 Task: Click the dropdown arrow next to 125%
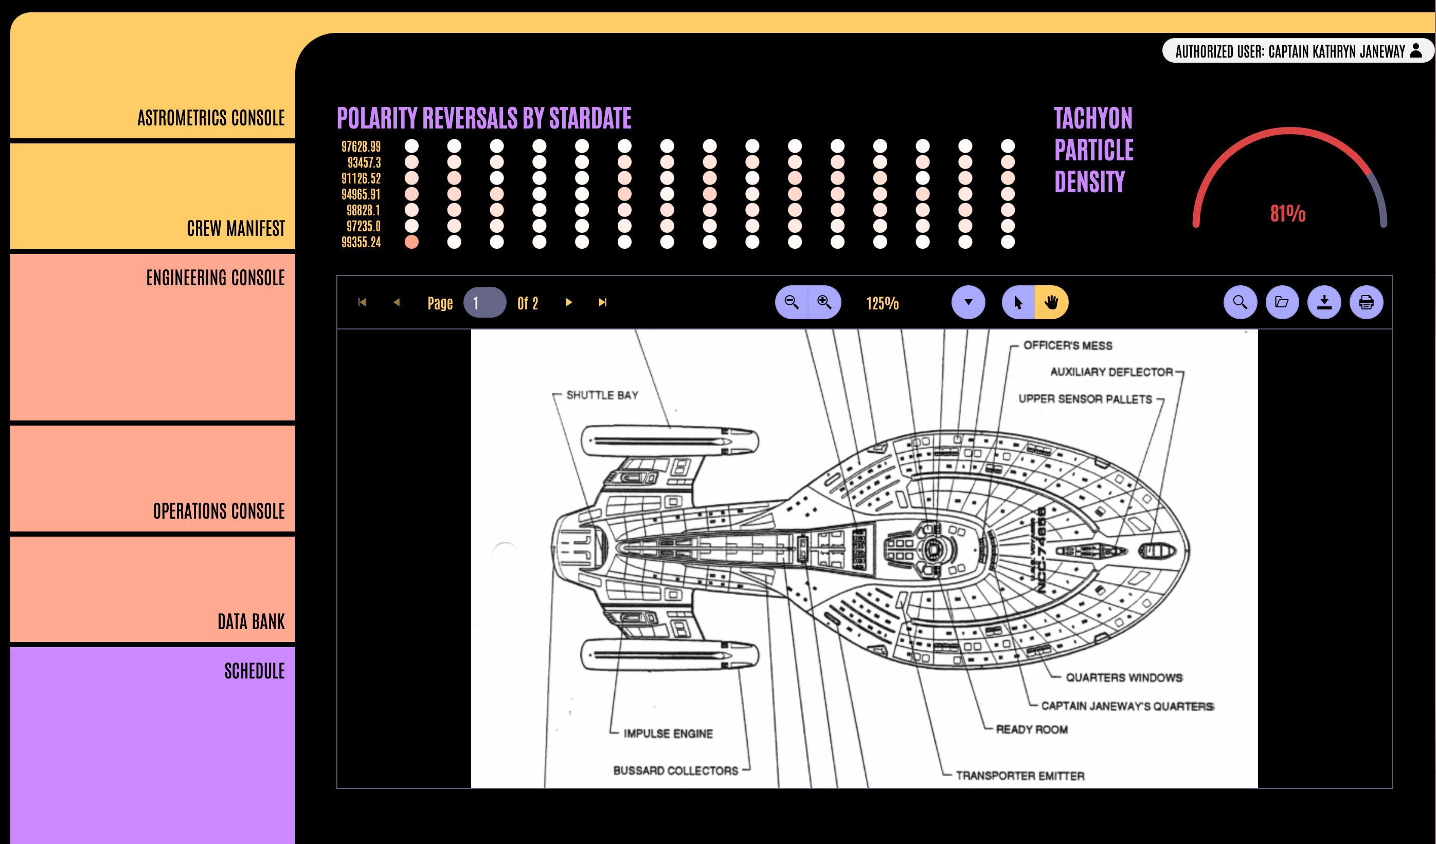(967, 302)
